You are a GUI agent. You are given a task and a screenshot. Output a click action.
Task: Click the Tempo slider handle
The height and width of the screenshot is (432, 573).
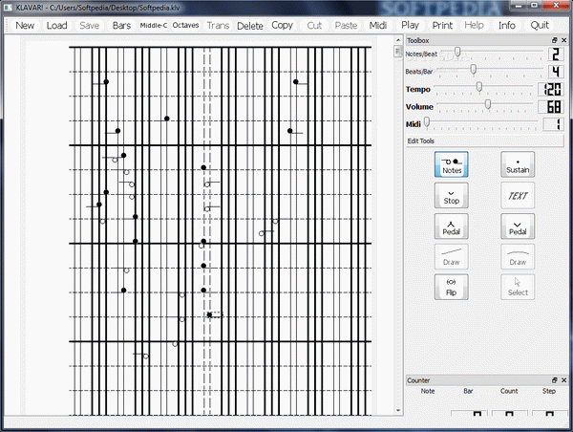click(x=479, y=87)
